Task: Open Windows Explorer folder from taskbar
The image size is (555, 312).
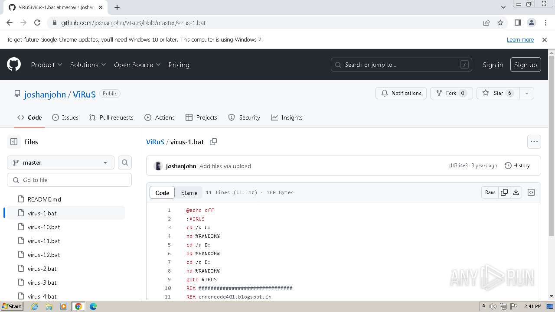Action: pyautogui.click(x=49, y=306)
